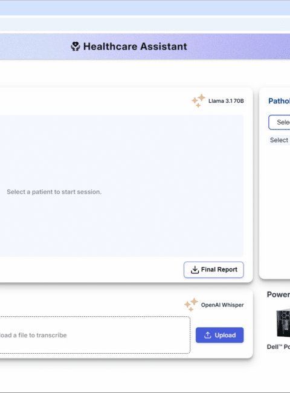Click the Dell PowerEdge server thumbnail
The image size is (290, 393).
[x=283, y=323]
